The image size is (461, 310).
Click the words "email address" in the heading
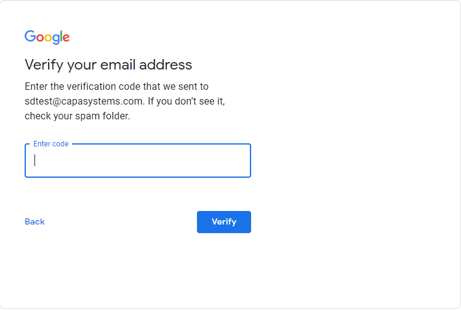point(146,65)
